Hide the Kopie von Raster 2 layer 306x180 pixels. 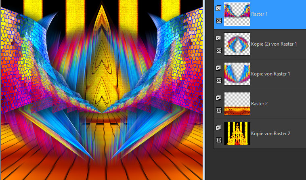tap(219, 140)
